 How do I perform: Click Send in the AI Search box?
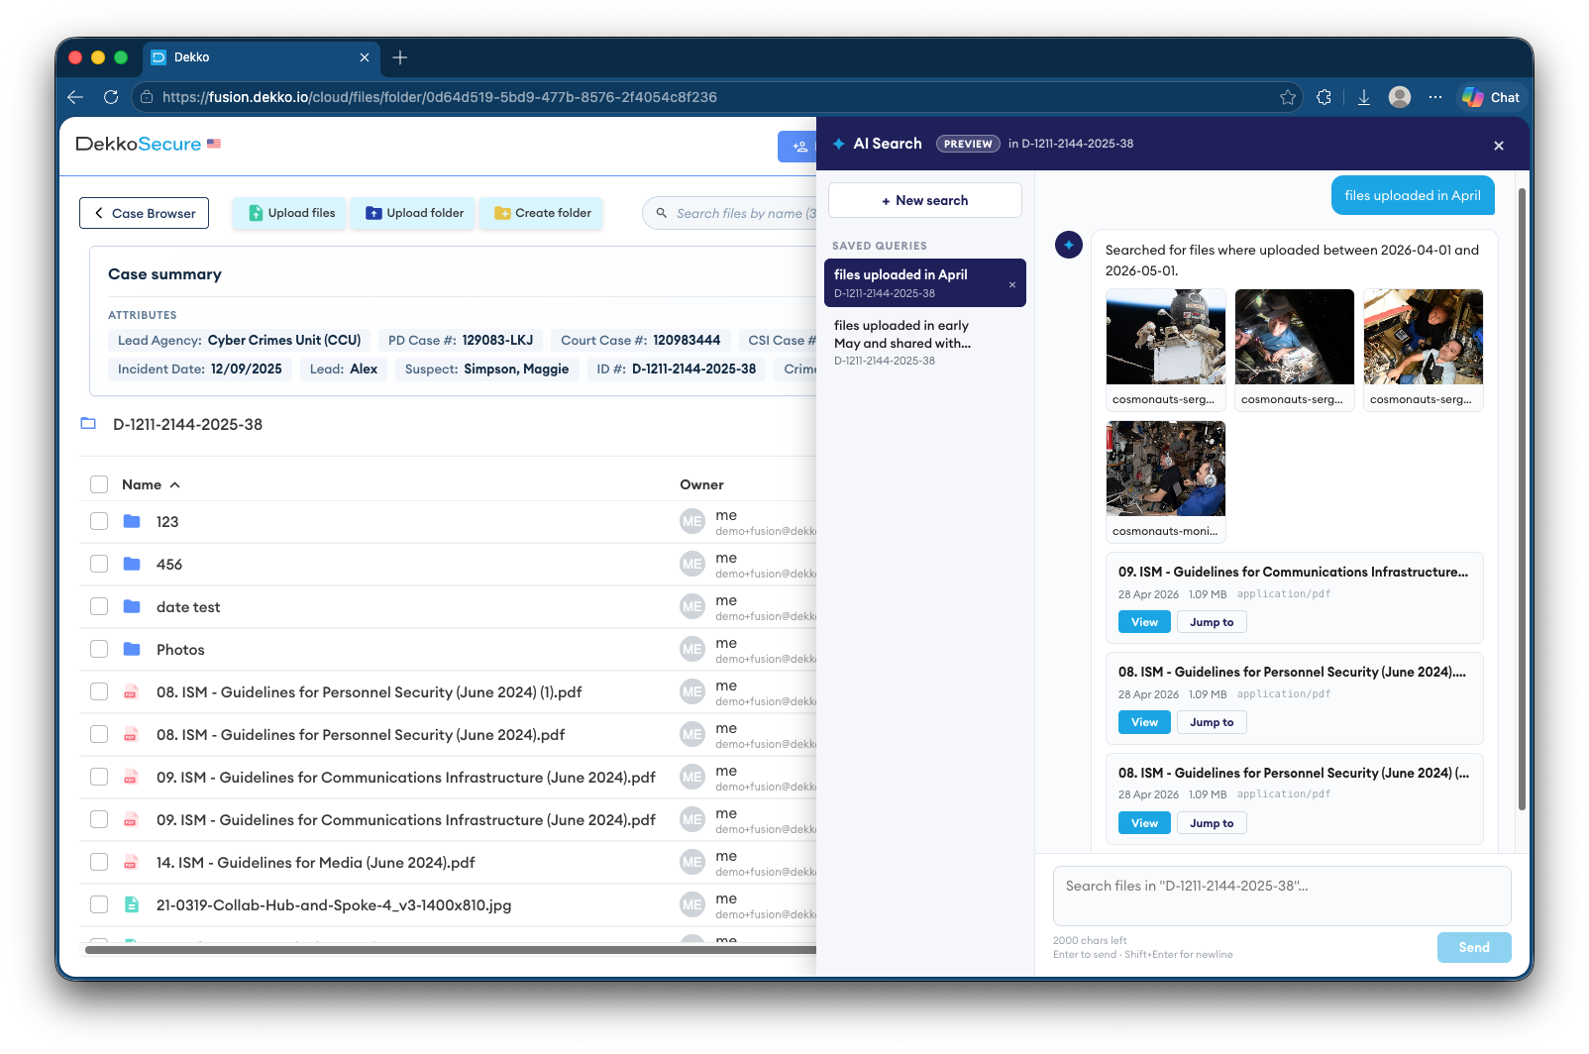(x=1474, y=947)
